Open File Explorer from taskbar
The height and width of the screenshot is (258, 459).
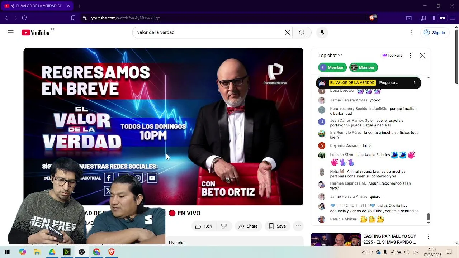pyautogui.click(x=37, y=252)
